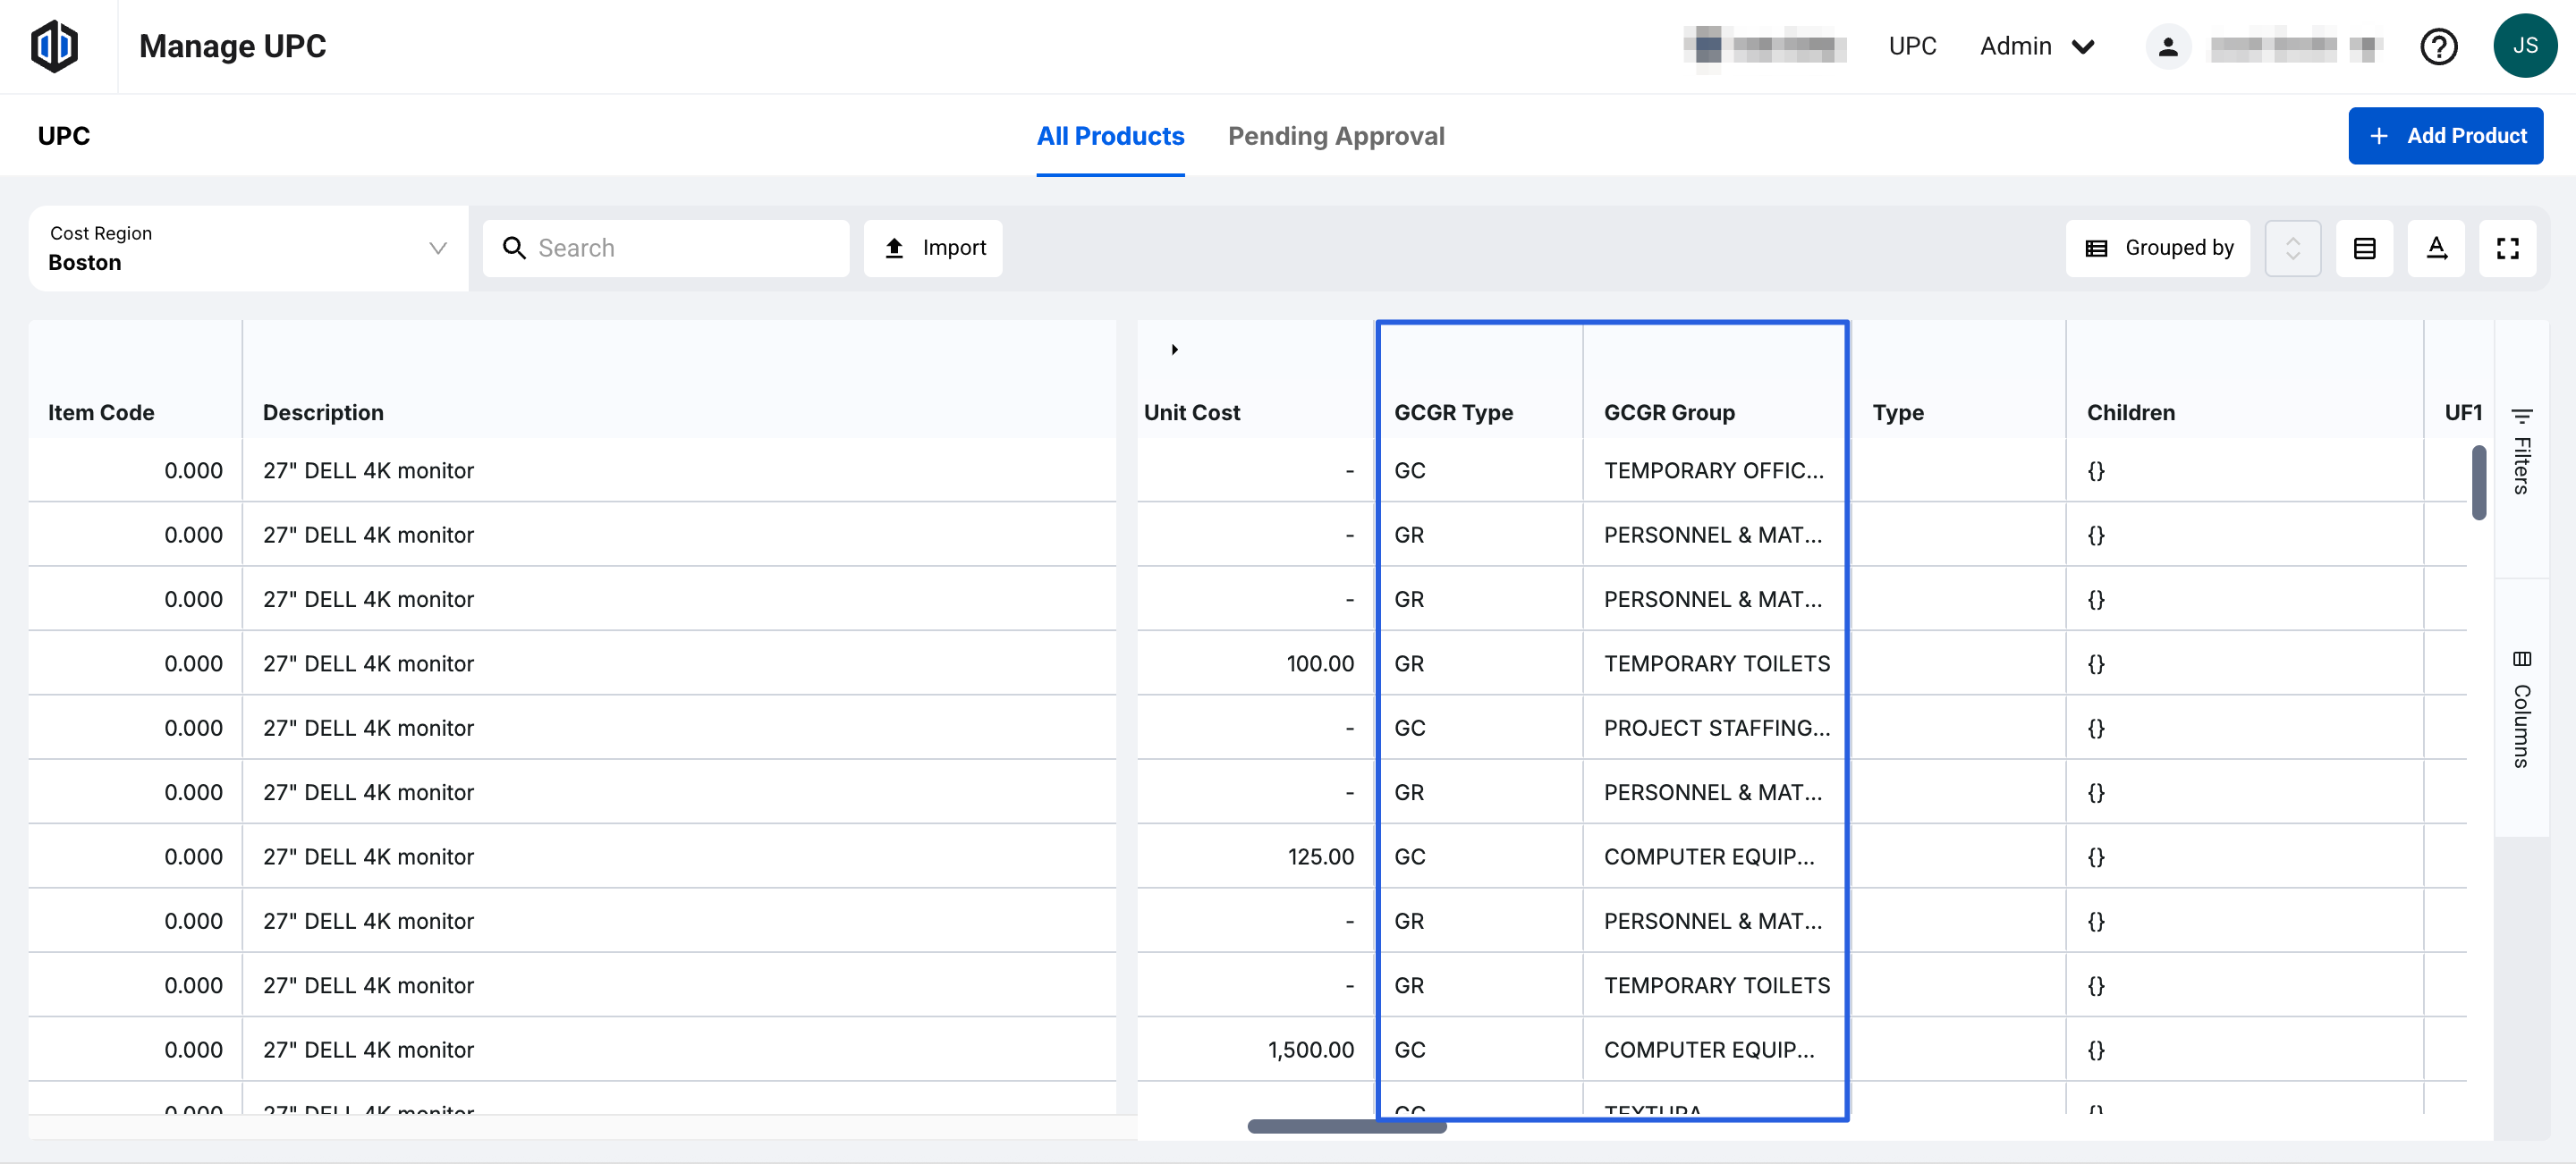Click the text format underline icon
This screenshot has height=1164, width=2576.
point(2436,248)
